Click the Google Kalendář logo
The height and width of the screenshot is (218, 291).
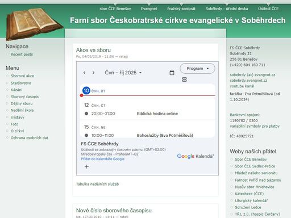click(196, 156)
